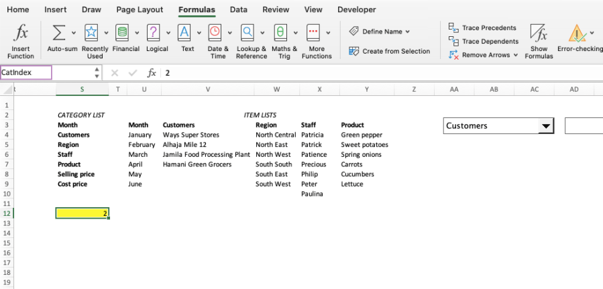Open the Remove Arrows dropdown arrow
The width and height of the screenshot is (603, 289).
click(516, 55)
